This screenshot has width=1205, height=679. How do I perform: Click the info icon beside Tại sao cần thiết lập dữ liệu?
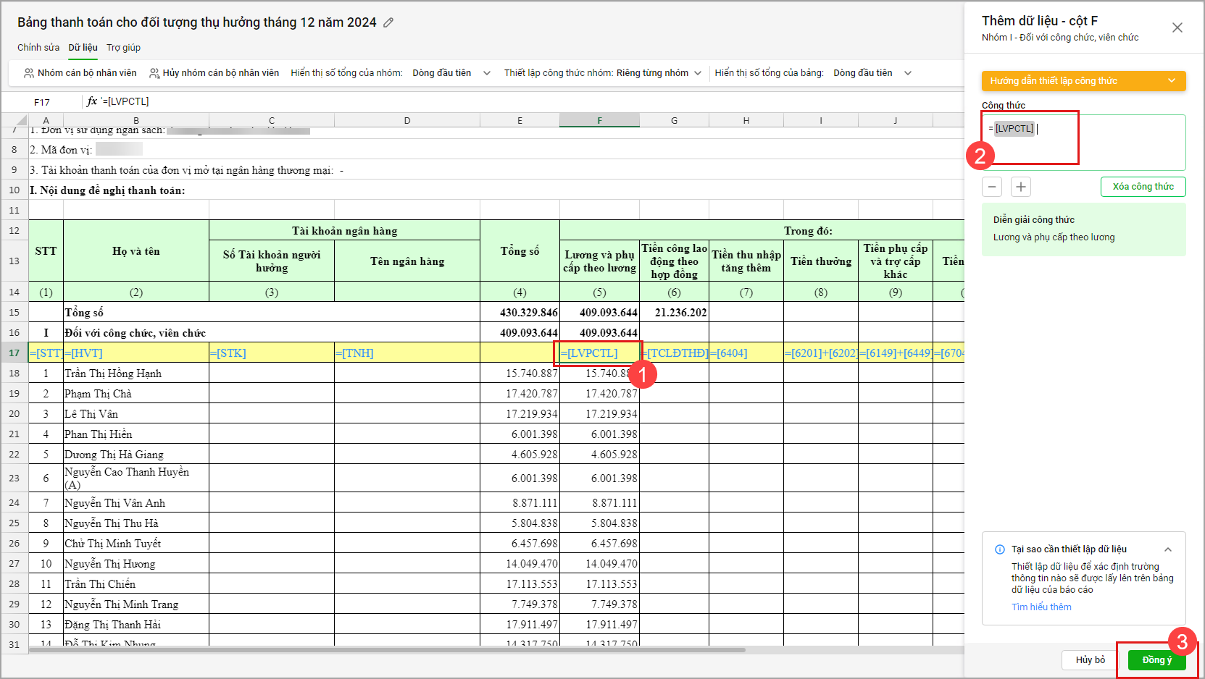1000,549
